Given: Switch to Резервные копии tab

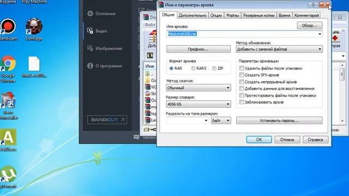Looking at the screenshot, I should click(258, 15).
